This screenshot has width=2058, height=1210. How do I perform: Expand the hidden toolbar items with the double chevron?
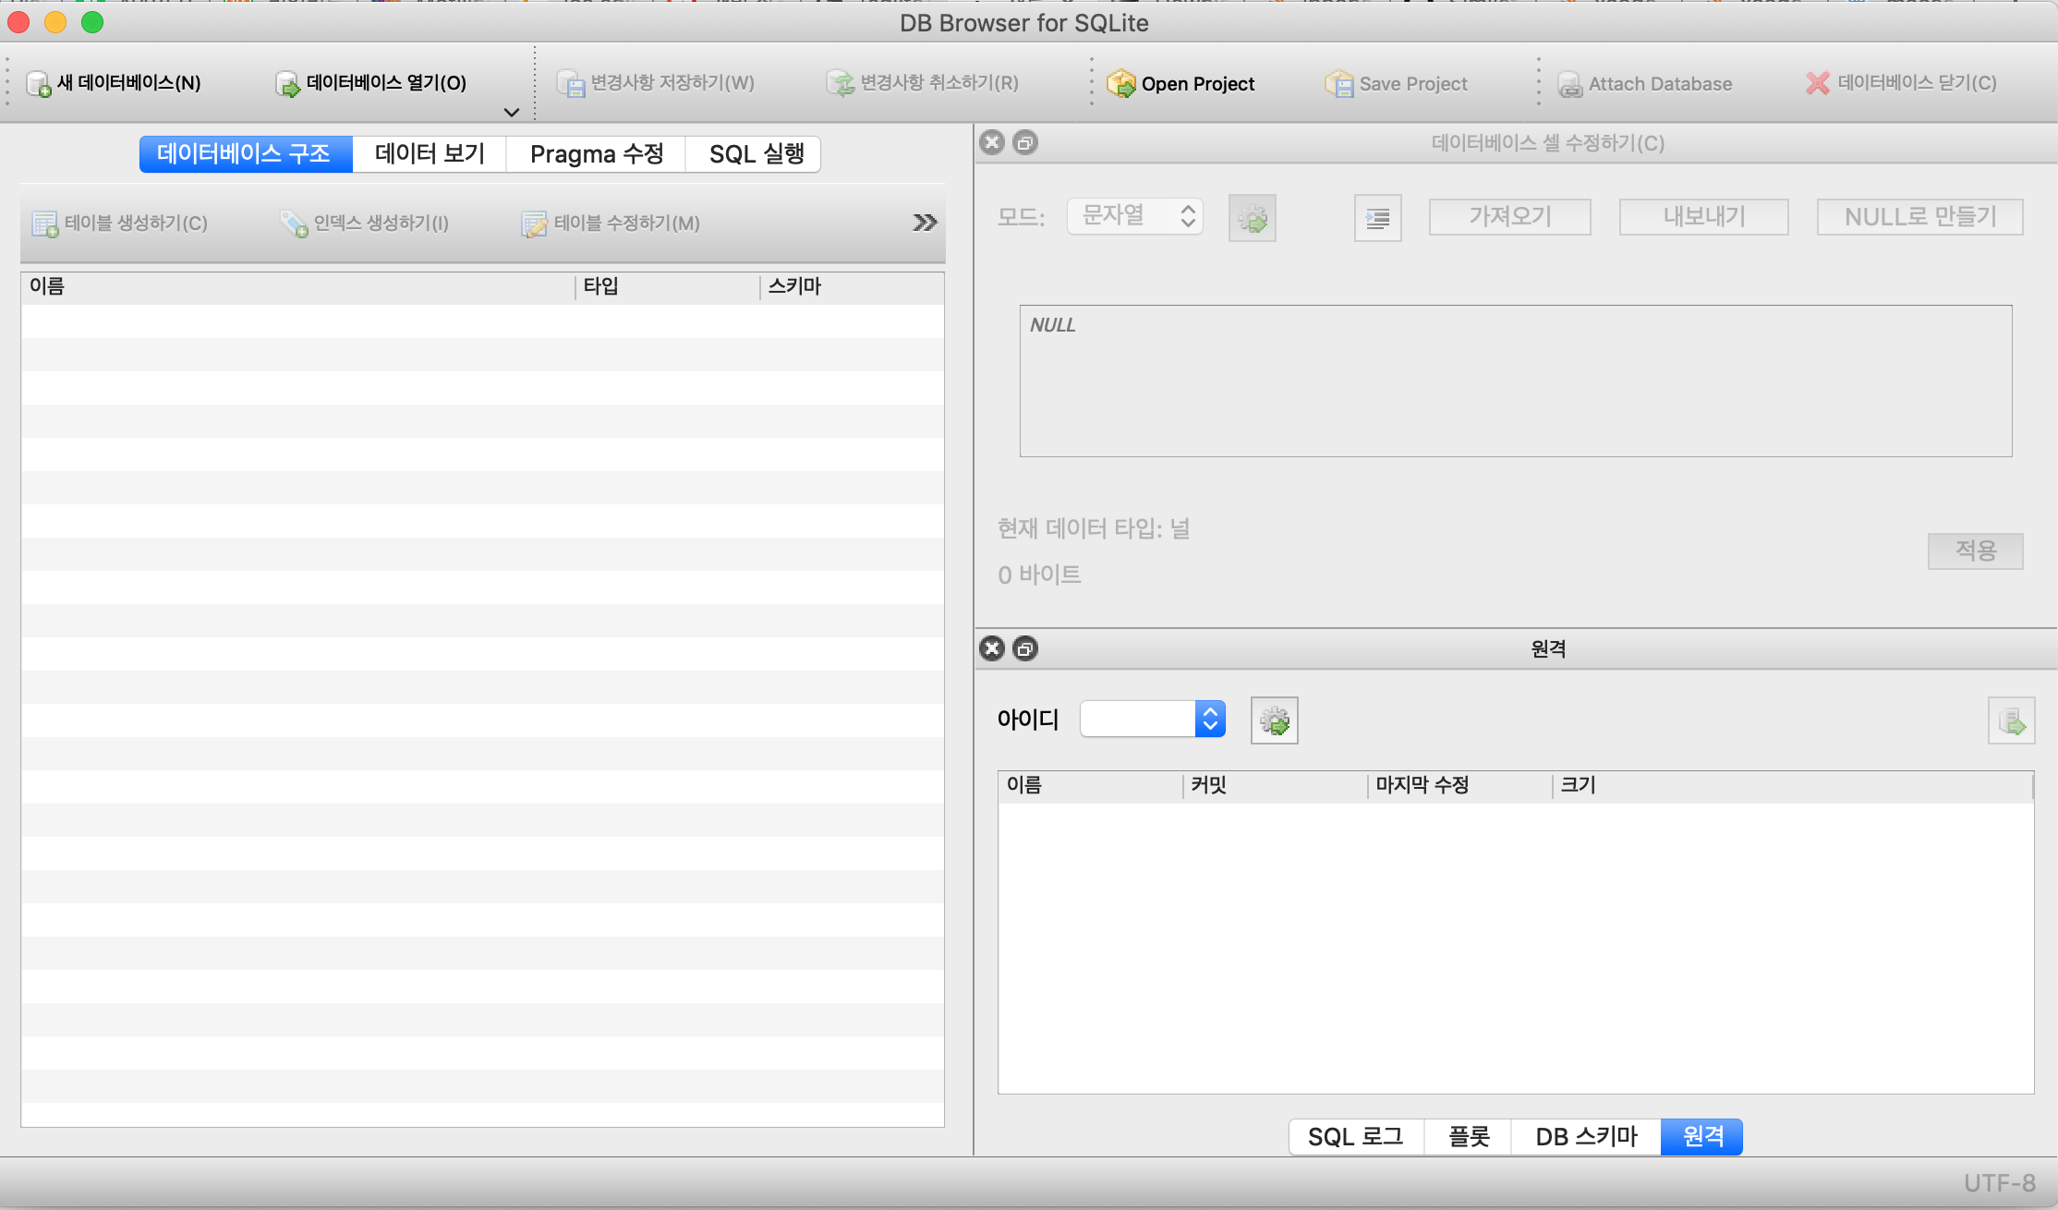coord(925,223)
